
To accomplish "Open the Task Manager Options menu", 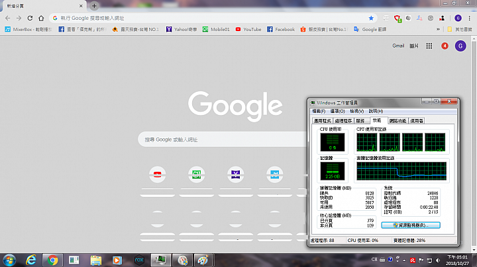I will (x=337, y=111).
